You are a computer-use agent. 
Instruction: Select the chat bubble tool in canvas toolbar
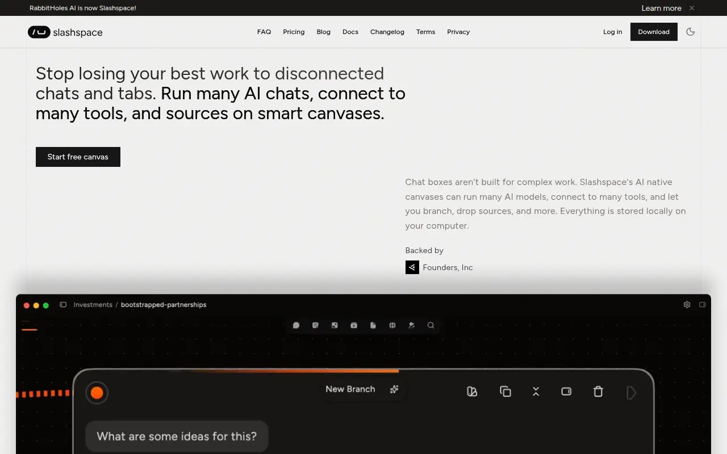pyautogui.click(x=296, y=325)
